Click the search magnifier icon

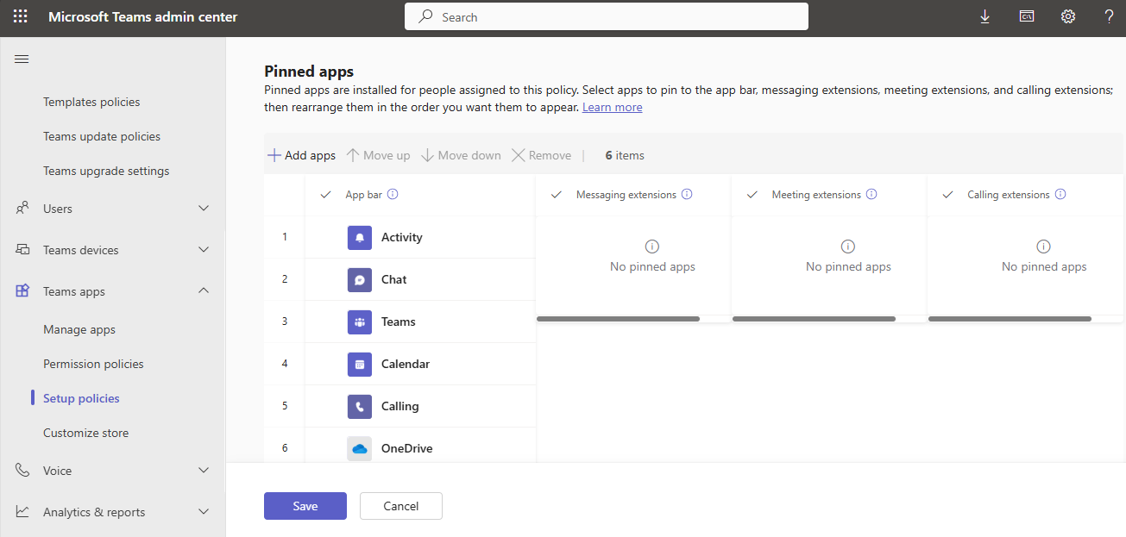(x=426, y=16)
